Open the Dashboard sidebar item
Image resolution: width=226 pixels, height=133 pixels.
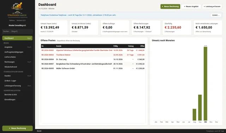click(x=17, y=38)
